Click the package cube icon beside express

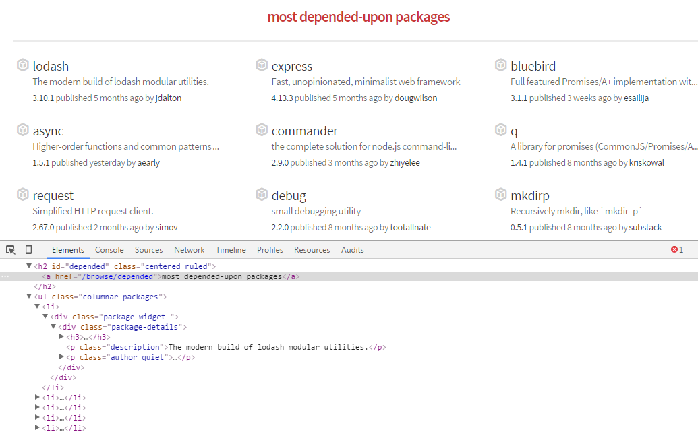coord(262,65)
